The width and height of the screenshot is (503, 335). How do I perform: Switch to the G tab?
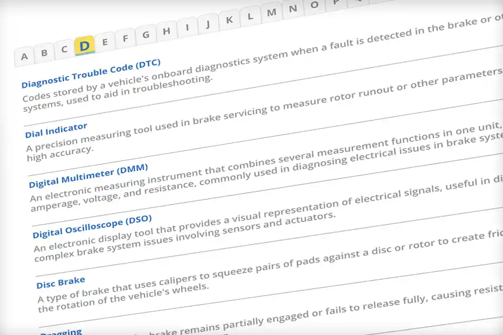click(146, 35)
